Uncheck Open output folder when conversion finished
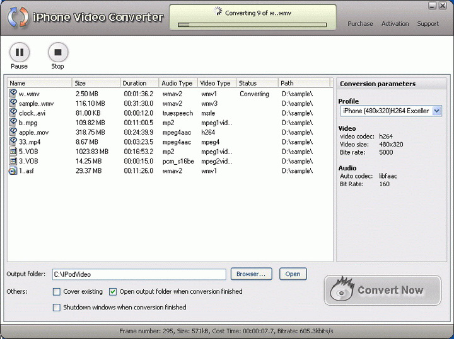The width and height of the screenshot is (454, 339). tap(113, 292)
